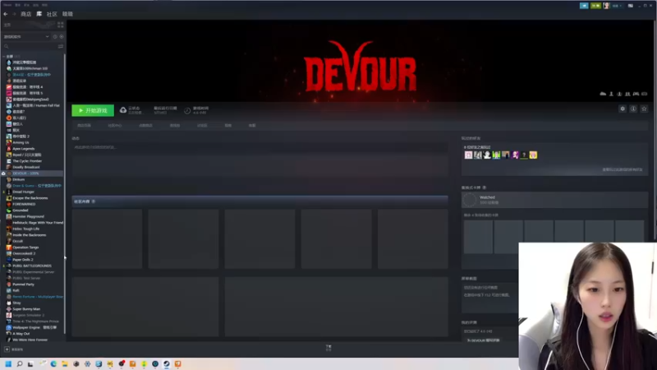Image resolution: width=657 pixels, height=370 pixels.
Task: Open the Steam menu in title bar
Action: point(7,5)
